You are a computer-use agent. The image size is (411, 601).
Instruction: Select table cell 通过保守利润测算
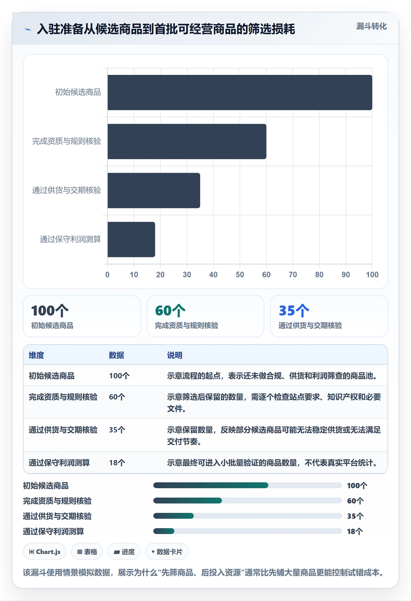(x=59, y=463)
